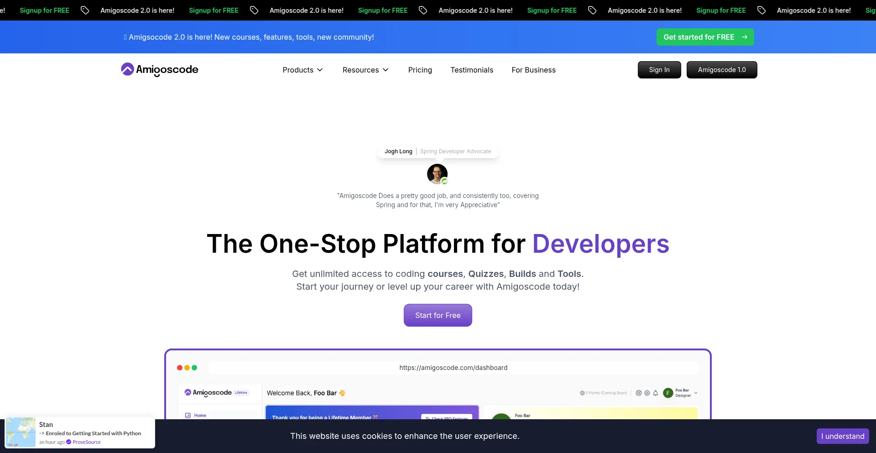This screenshot has height=453, width=876.
Task: Open the settings gear in the dashboard header
Action: [x=647, y=393]
